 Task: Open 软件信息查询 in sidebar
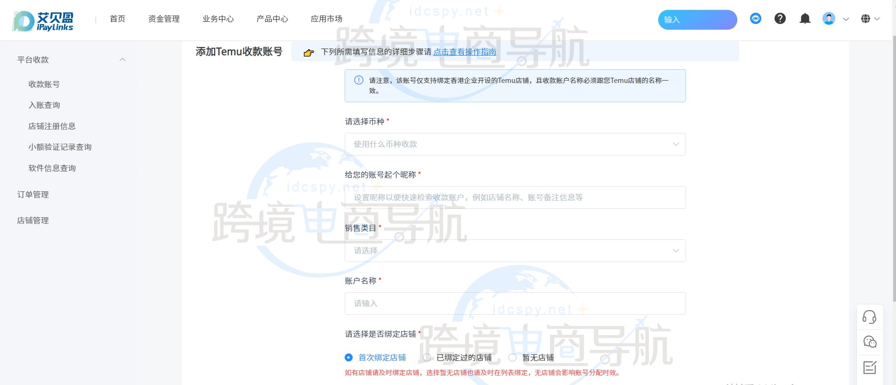(x=52, y=168)
